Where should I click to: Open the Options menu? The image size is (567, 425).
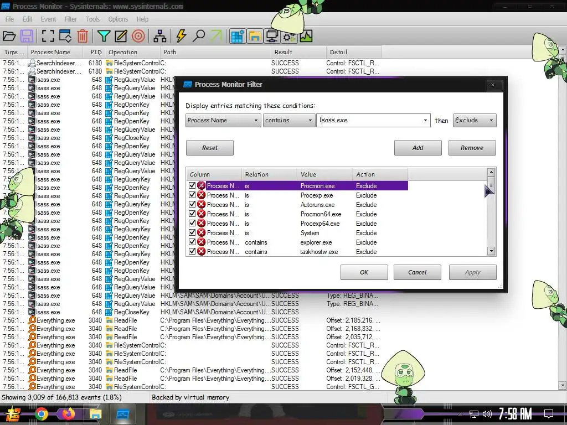pos(118,19)
